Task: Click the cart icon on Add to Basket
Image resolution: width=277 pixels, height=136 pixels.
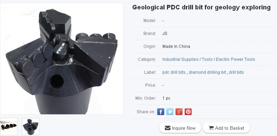Action: (211, 128)
